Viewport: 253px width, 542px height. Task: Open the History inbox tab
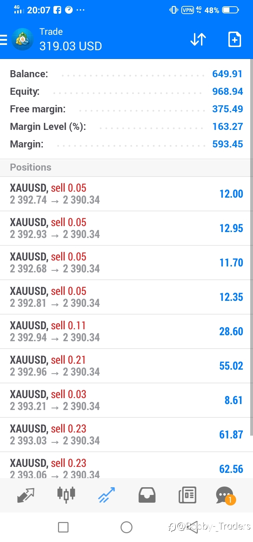tap(147, 495)
